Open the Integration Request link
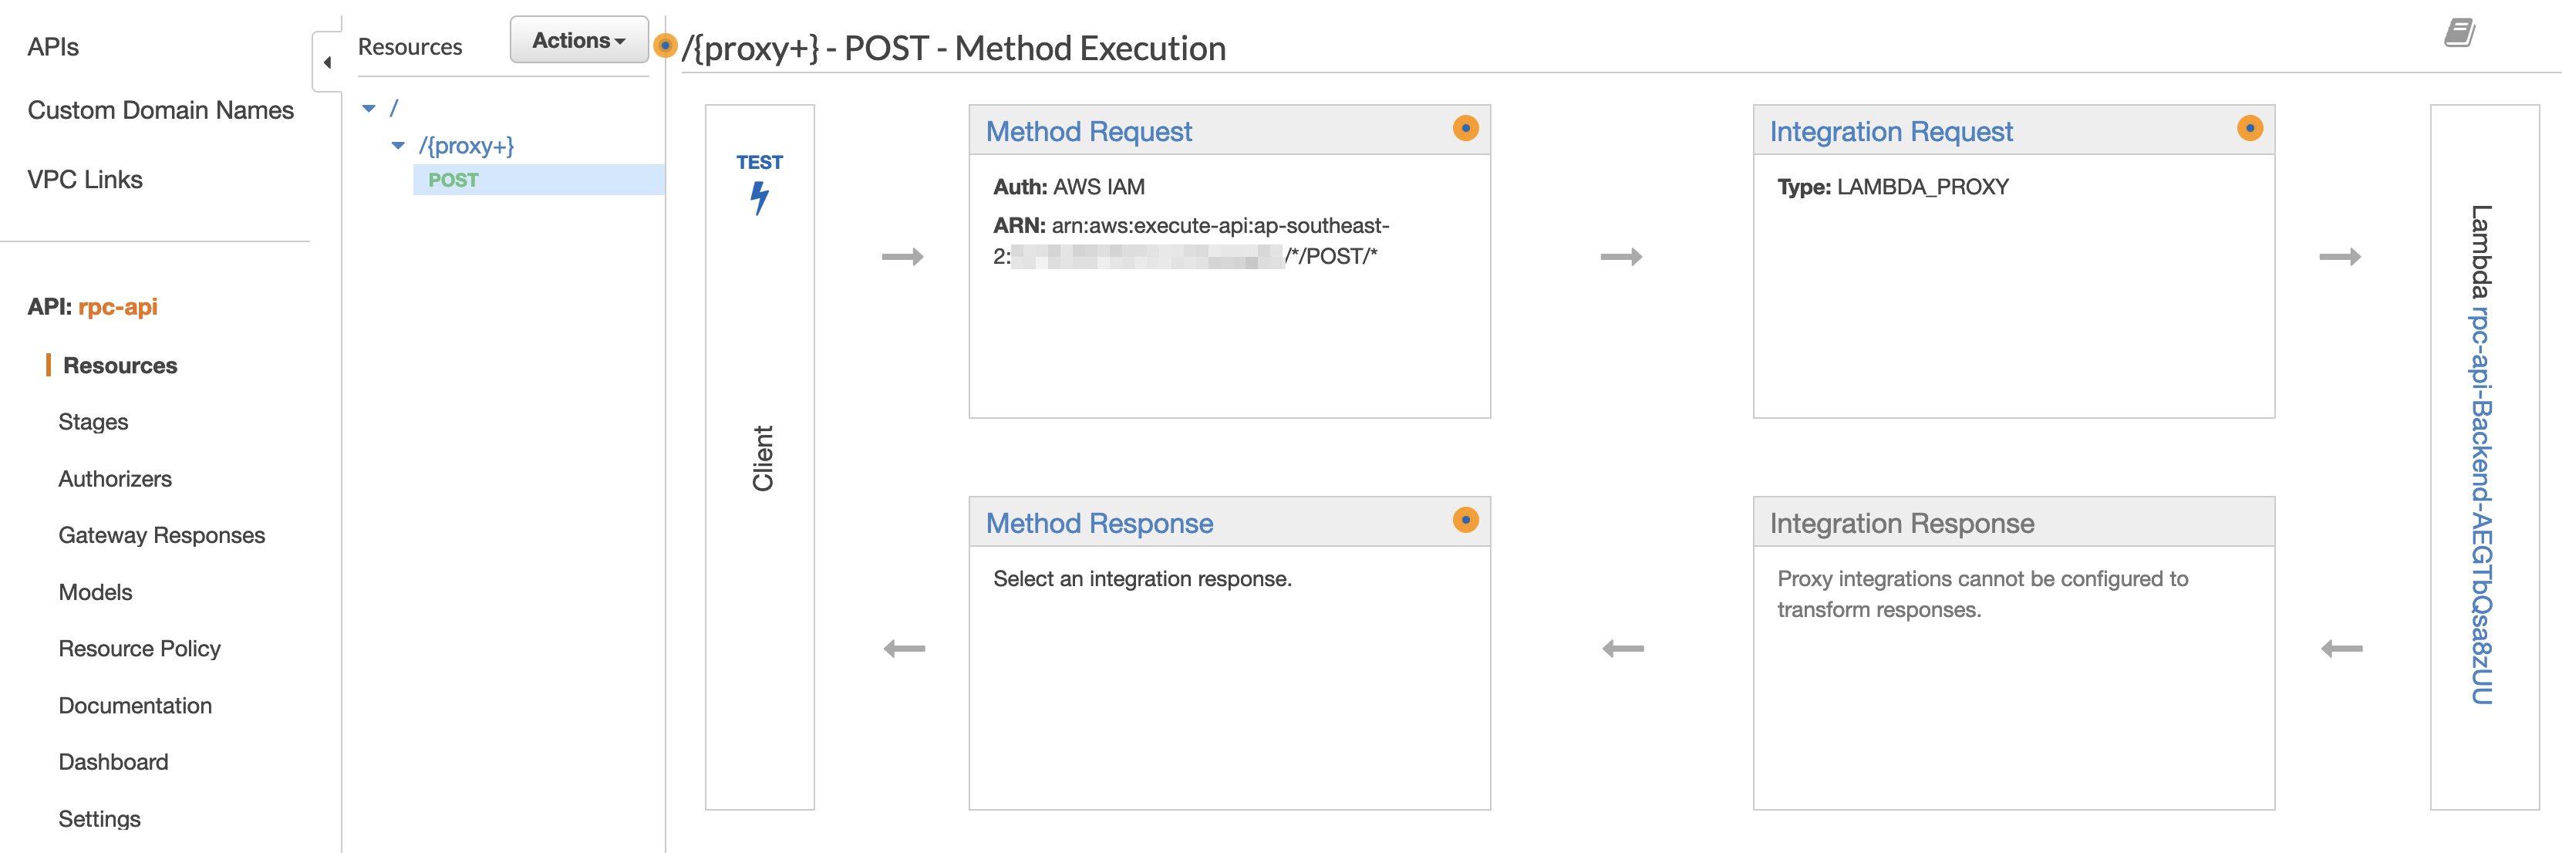The height and width of the screenshot is (853, 2562). 1891,131
